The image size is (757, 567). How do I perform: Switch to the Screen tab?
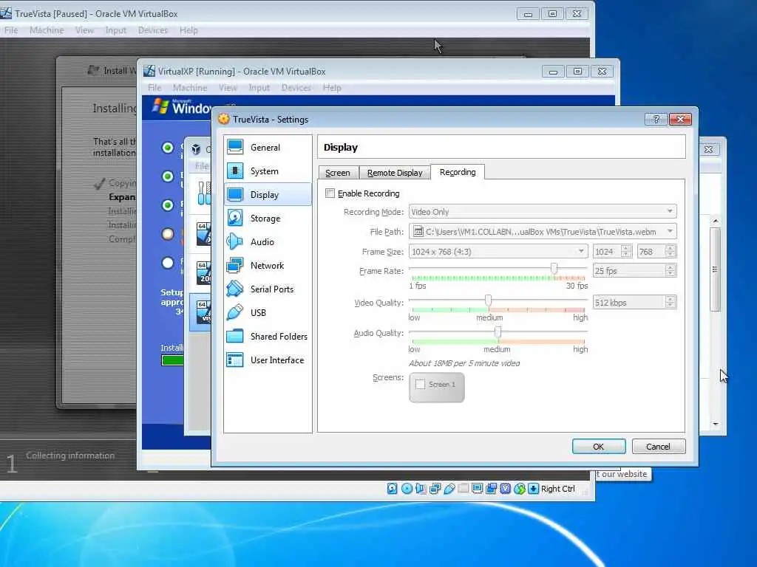click(x=338, y=173)
